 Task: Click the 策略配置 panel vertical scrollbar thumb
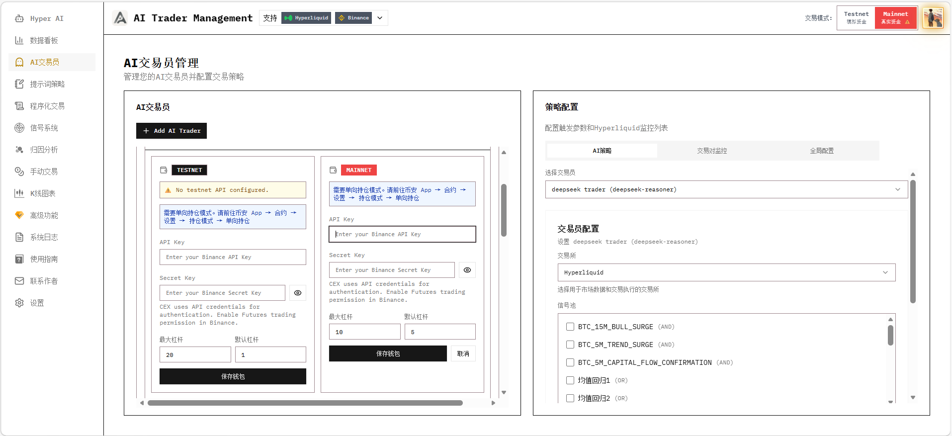[x=913, y=242]
